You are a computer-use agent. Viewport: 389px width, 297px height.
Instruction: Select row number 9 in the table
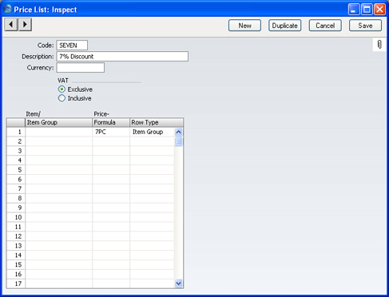tap(16, 208)
